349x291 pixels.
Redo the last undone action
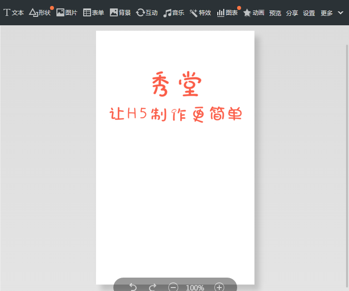tap(153, 287)
